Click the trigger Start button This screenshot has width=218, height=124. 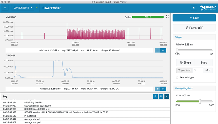(x=204, y=63)
